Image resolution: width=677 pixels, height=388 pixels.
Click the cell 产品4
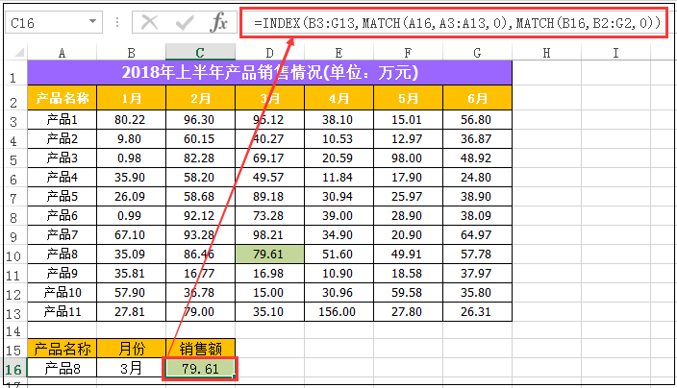(x=63, y=177)
